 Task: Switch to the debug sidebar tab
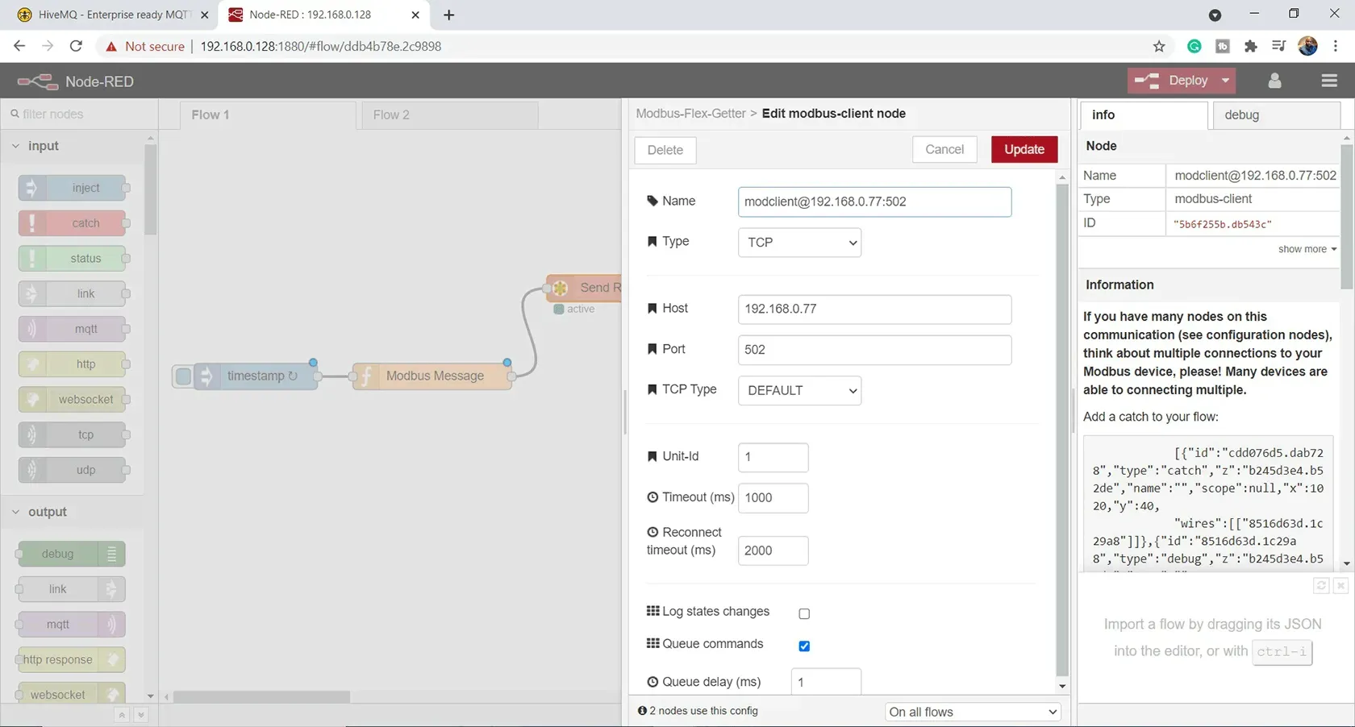1276,114
